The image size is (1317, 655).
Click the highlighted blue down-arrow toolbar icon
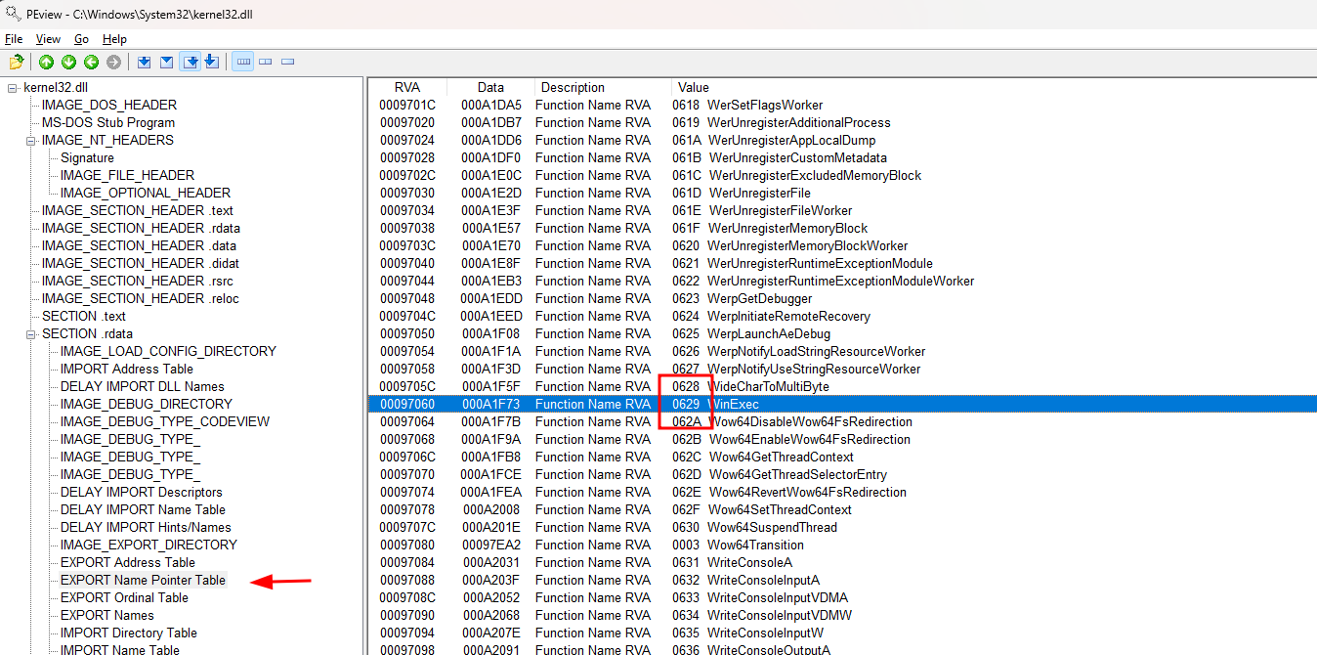coord(191,63)
